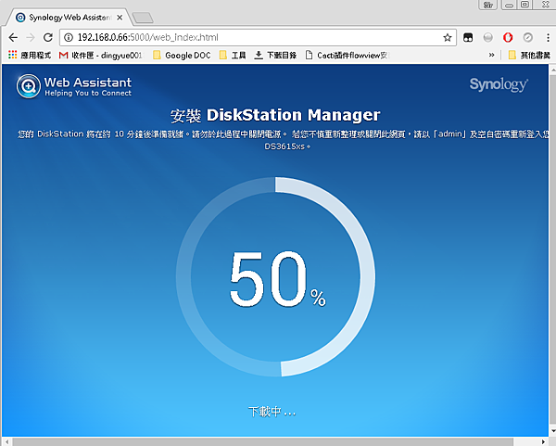Click the browser forward arrow
Viewport: 556px width, 446px height.
pos(31,38)
